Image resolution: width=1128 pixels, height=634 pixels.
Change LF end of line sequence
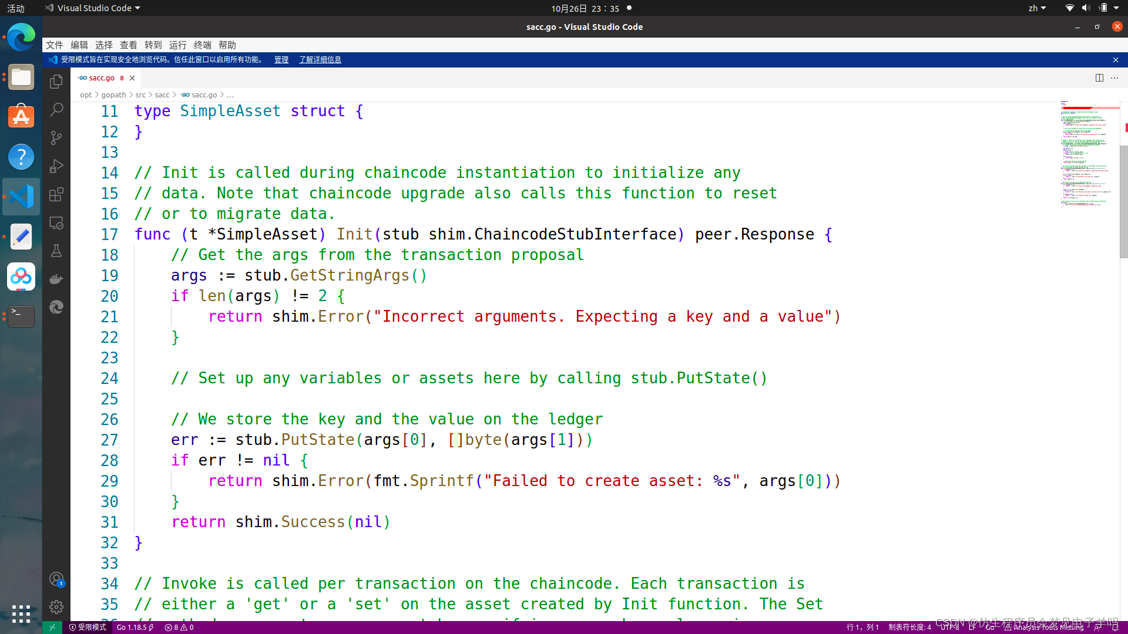[x=972, y=627]
